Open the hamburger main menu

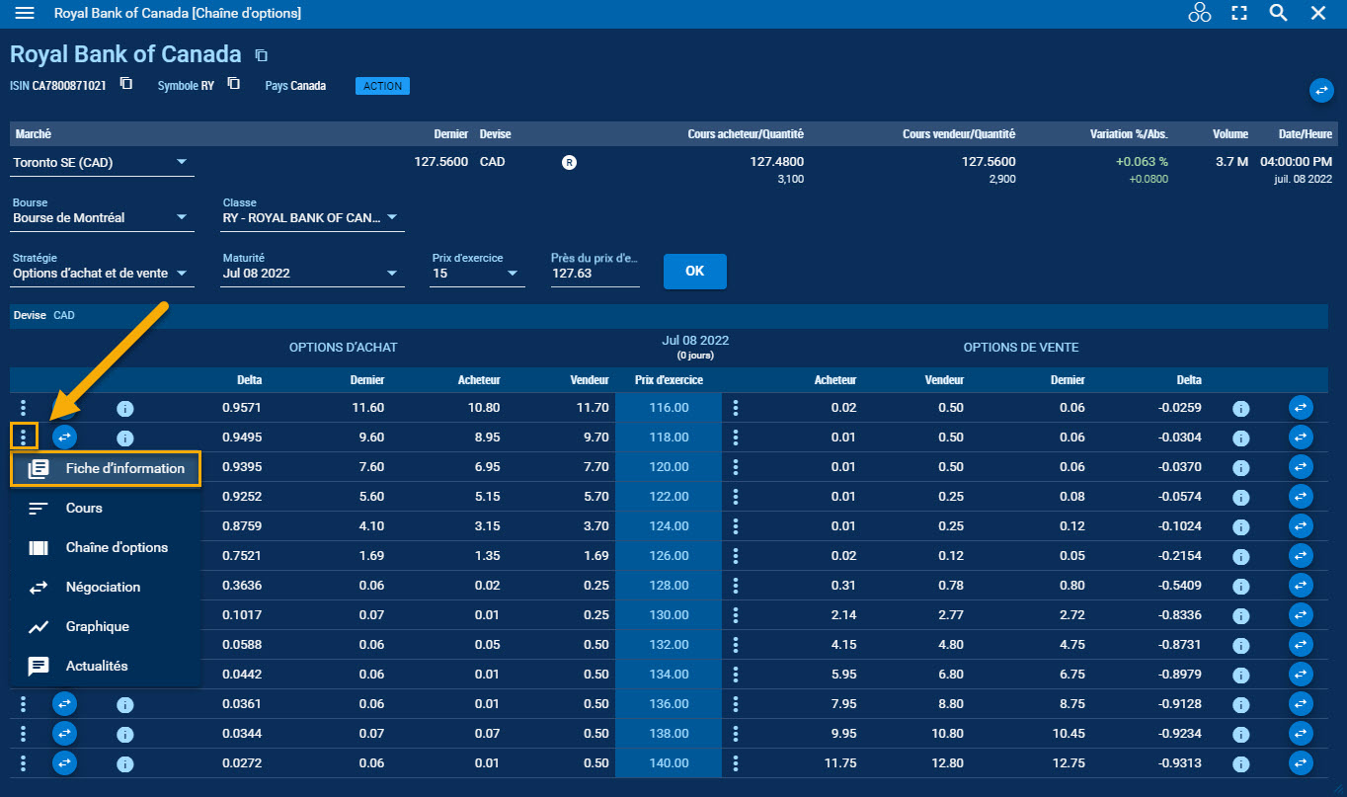click(x=25, y=13)
